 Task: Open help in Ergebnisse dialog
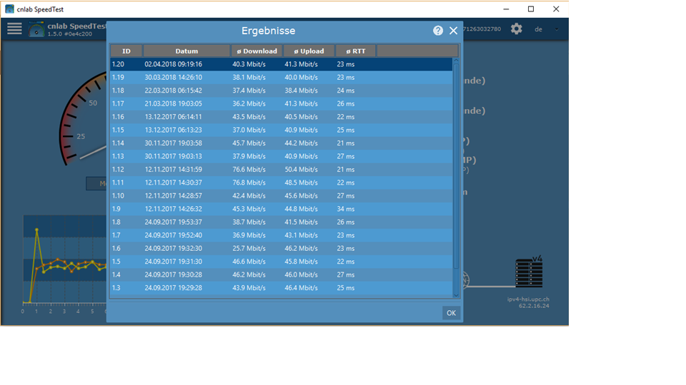click(438, 31)
